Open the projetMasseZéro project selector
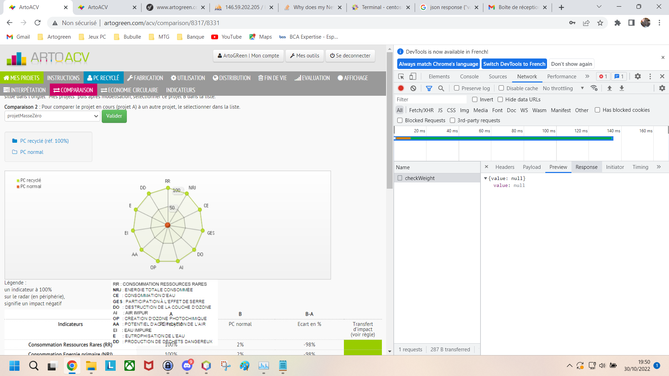The image size is (669, 376). pos(52,116)
